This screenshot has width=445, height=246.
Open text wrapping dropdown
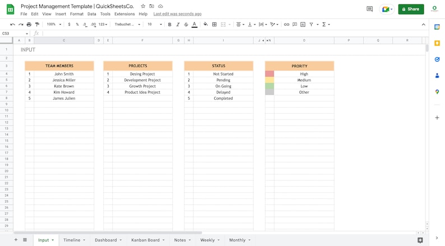[x=263, y=25]
